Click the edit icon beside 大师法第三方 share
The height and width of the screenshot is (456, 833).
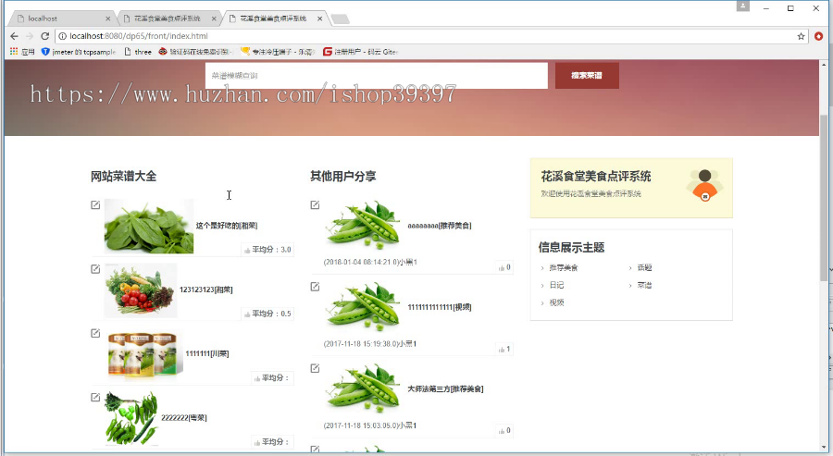pyautogui.click(x=315, y=368)
